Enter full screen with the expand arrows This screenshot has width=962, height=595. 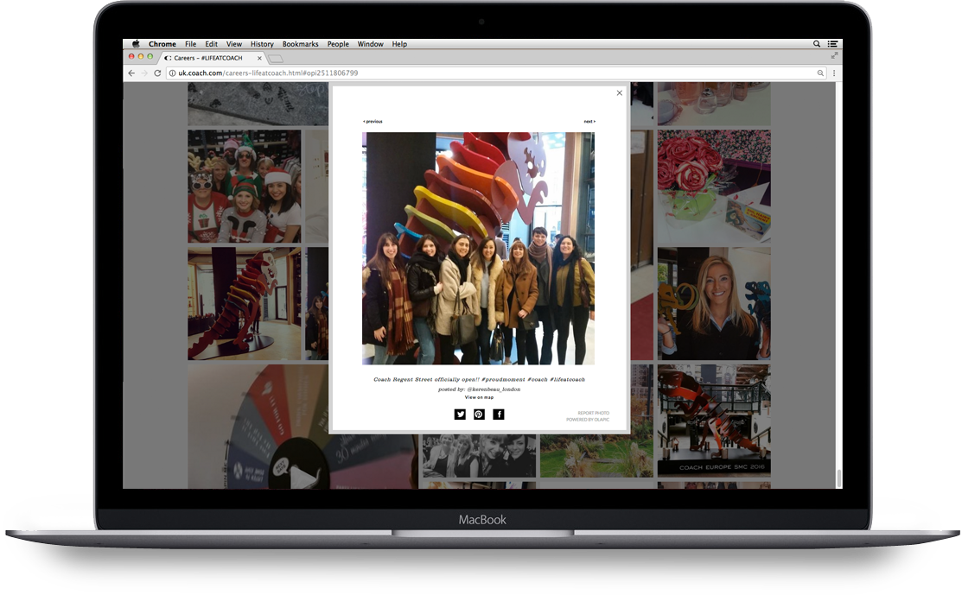[x=834, y=56]
